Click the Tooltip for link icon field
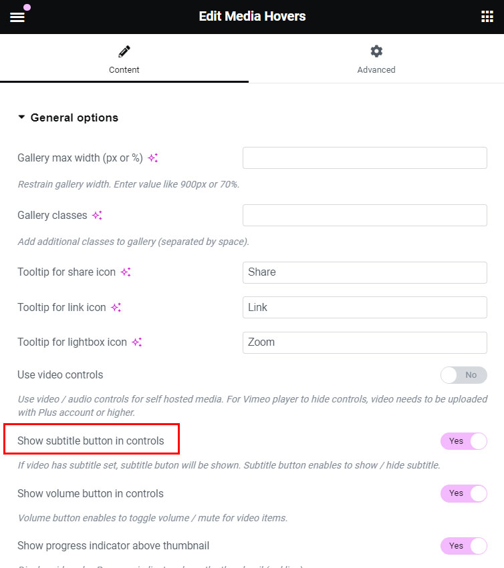This screenshot has width=504, height=568. [x=364, y=308]
